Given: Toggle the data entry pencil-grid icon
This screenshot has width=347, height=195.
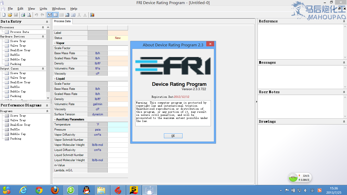Looking at the screenshot, I should coord(50,15).
